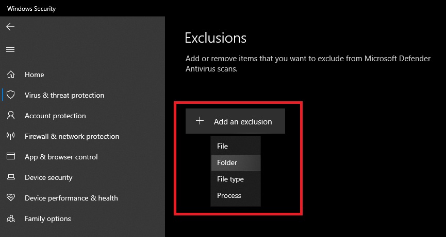Click the plus icon on Add an exclusion

coord(200,121)
